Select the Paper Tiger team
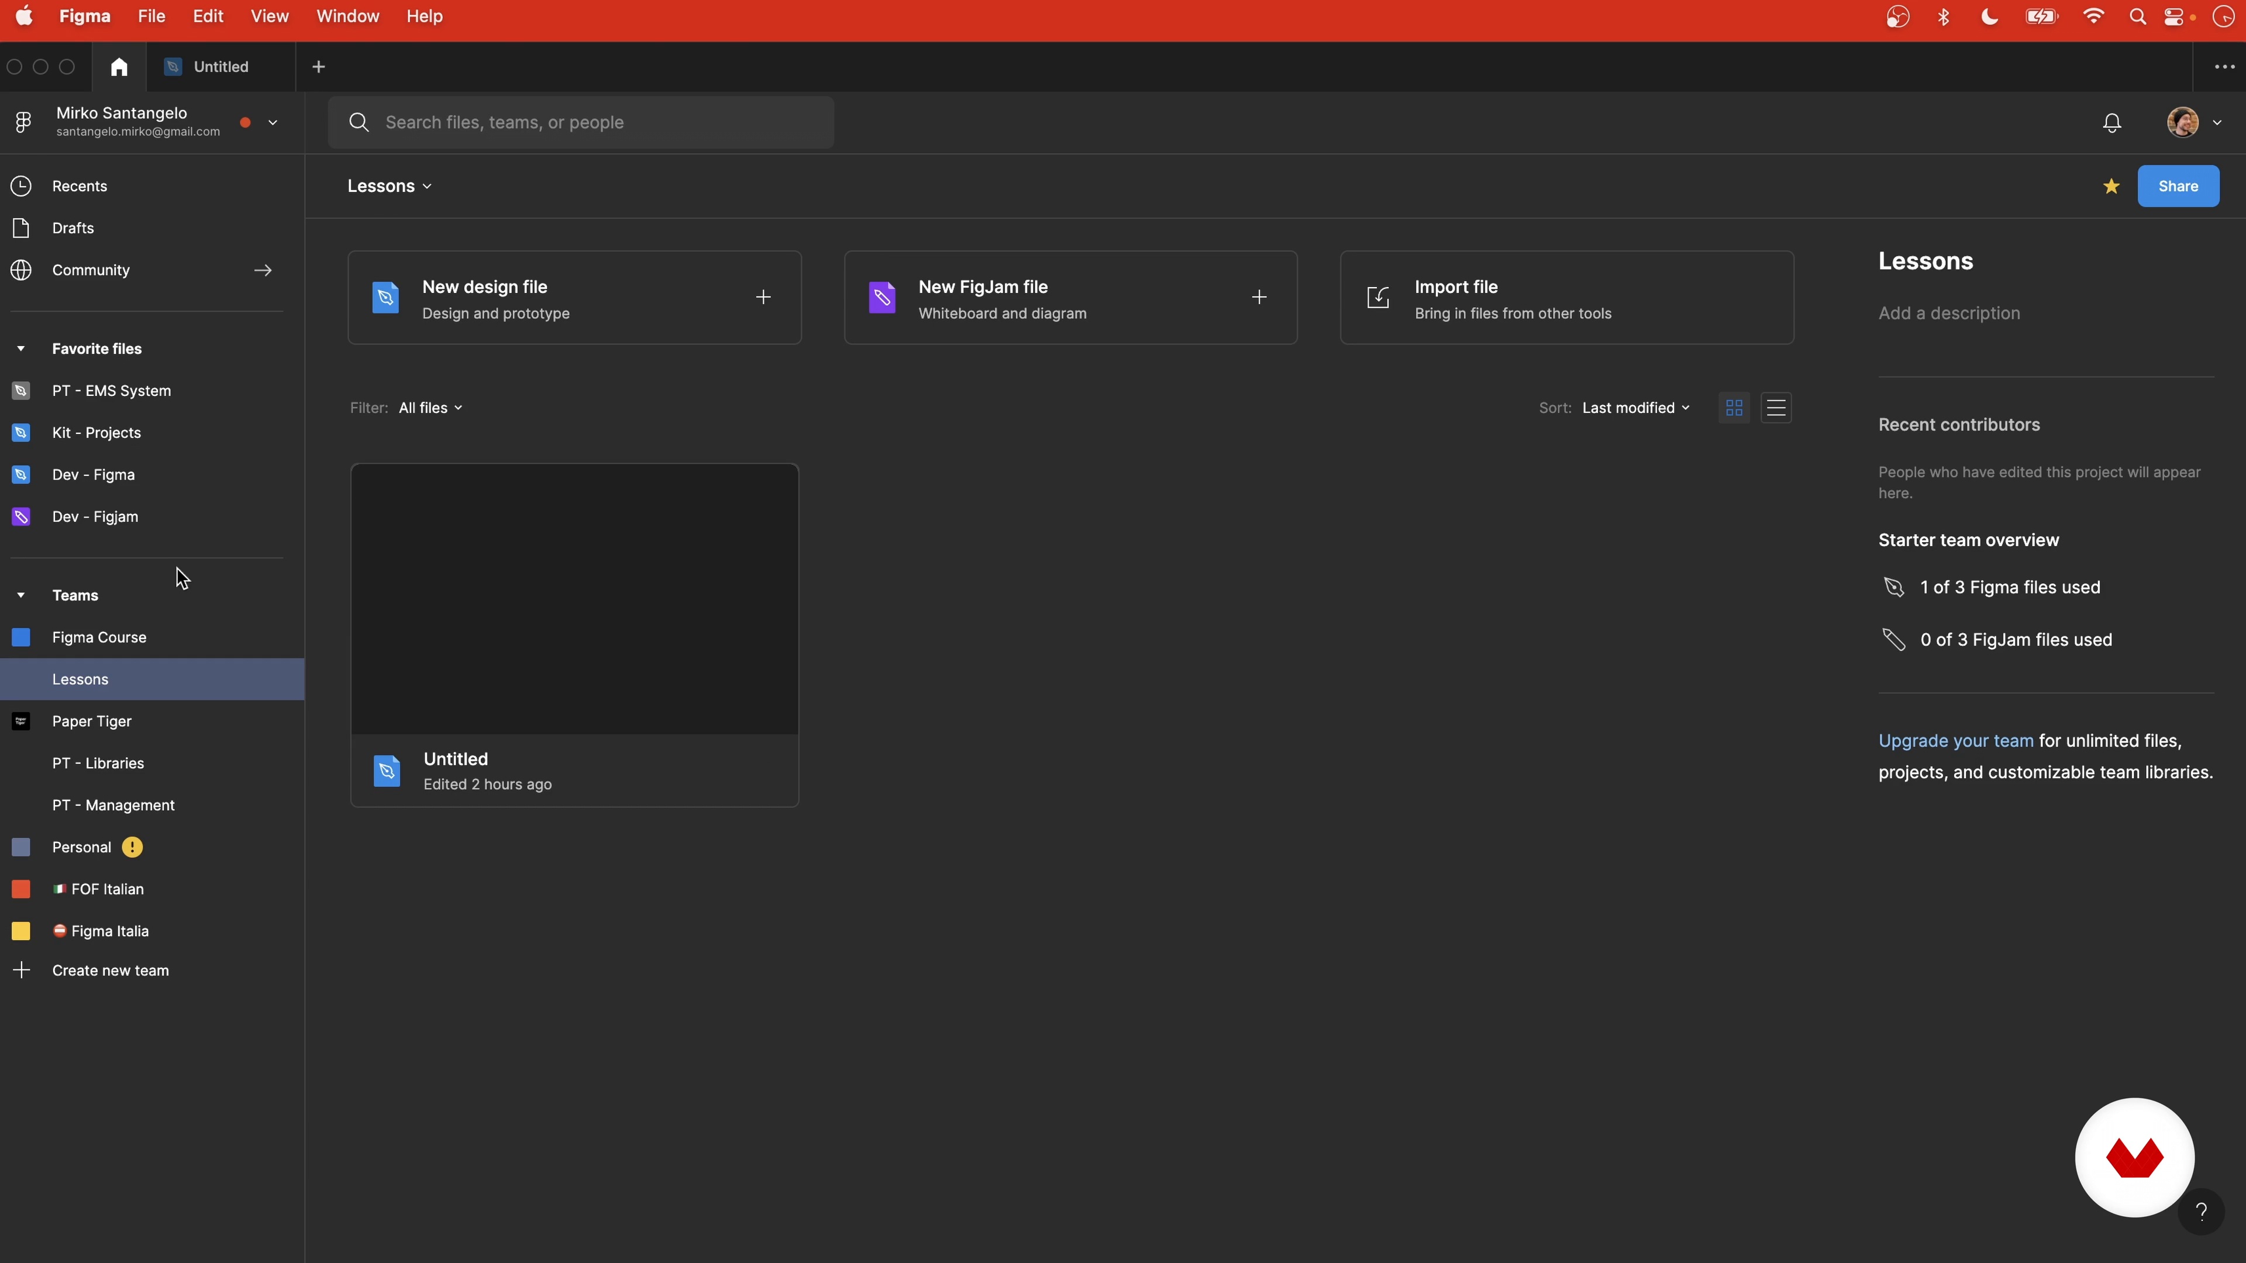The height and width of the screenshot is (1263, 2246). pos(151,722)
